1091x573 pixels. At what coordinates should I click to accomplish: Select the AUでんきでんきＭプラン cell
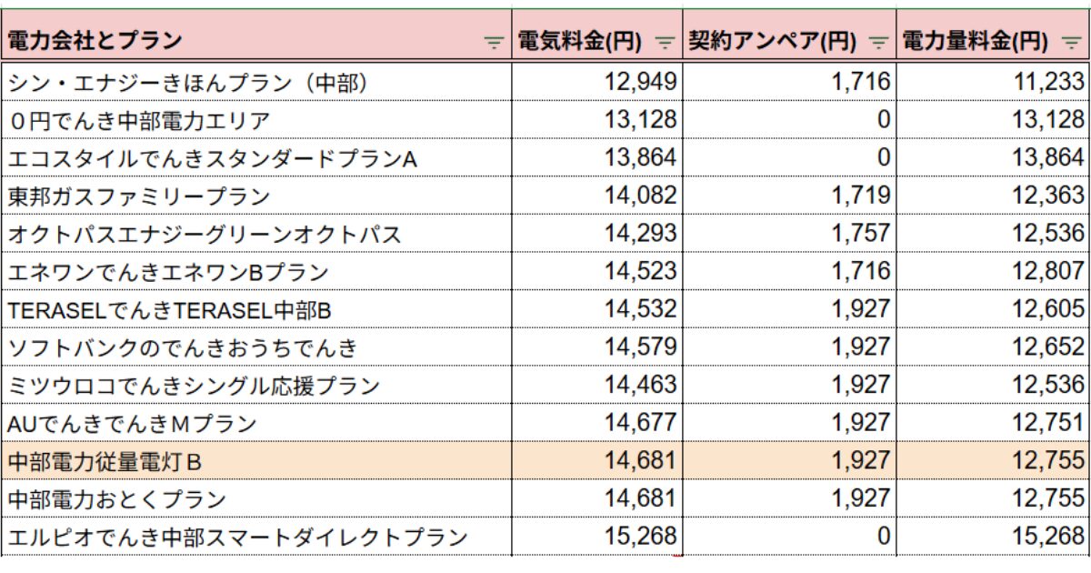click(x=255, y=423)
